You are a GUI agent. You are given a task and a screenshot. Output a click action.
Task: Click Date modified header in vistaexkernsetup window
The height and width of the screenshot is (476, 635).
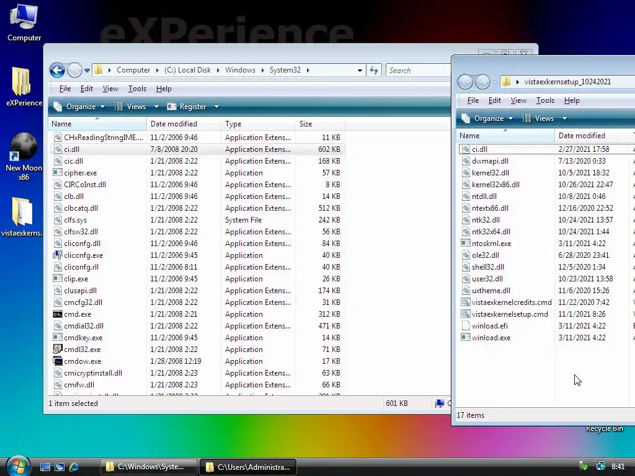tap(591, 136)
